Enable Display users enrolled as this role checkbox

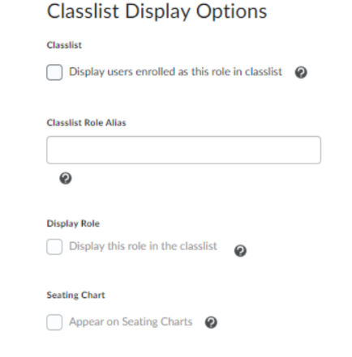point(54,72)
